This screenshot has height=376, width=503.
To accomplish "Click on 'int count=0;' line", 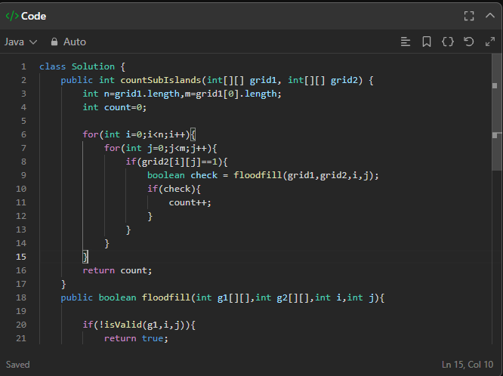I will [115, 107].
